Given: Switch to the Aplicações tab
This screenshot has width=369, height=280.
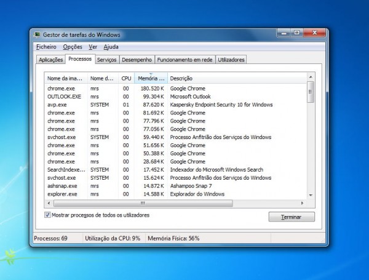Looking at the screenshot, I should pyautogui.click(x=51, y=60).
